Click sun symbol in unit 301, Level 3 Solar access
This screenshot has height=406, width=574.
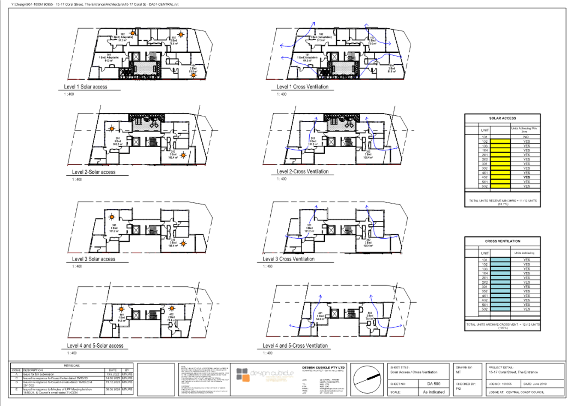(112, 217)
